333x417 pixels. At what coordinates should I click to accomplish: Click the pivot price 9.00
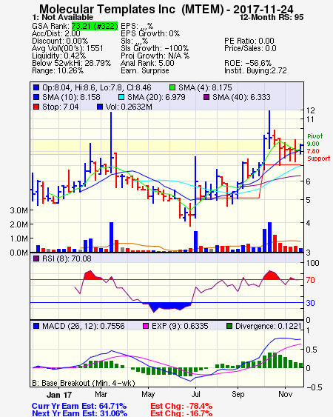[x=313, y=144]
